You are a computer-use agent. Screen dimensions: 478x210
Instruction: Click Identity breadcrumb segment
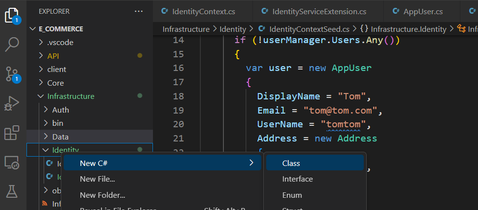point(232,29)
